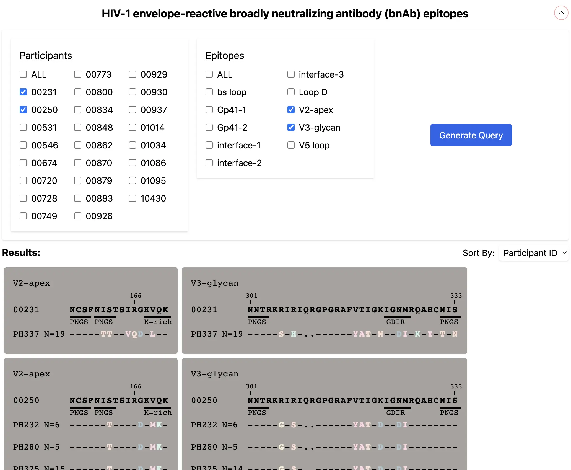Viewport: 571px width, 470px height.
Task: Enable the ALL participants checkbox
Action: point(23,74)
